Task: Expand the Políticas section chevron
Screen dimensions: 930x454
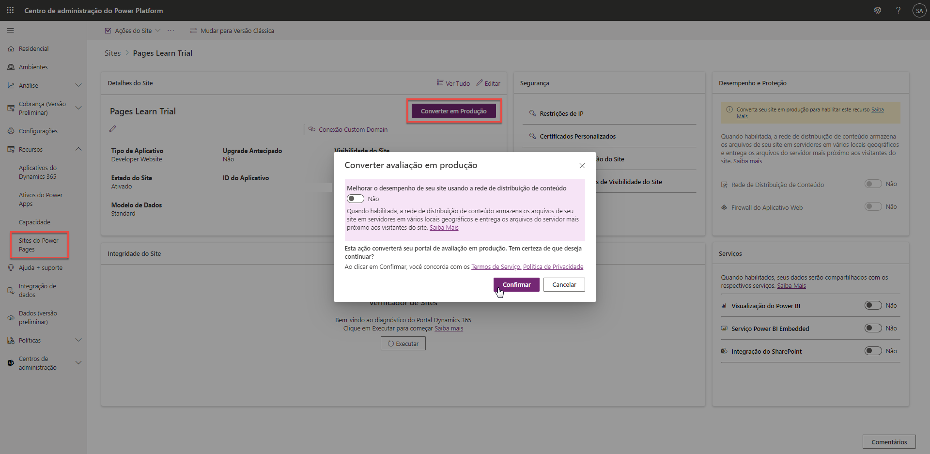Action: (78, 340)
